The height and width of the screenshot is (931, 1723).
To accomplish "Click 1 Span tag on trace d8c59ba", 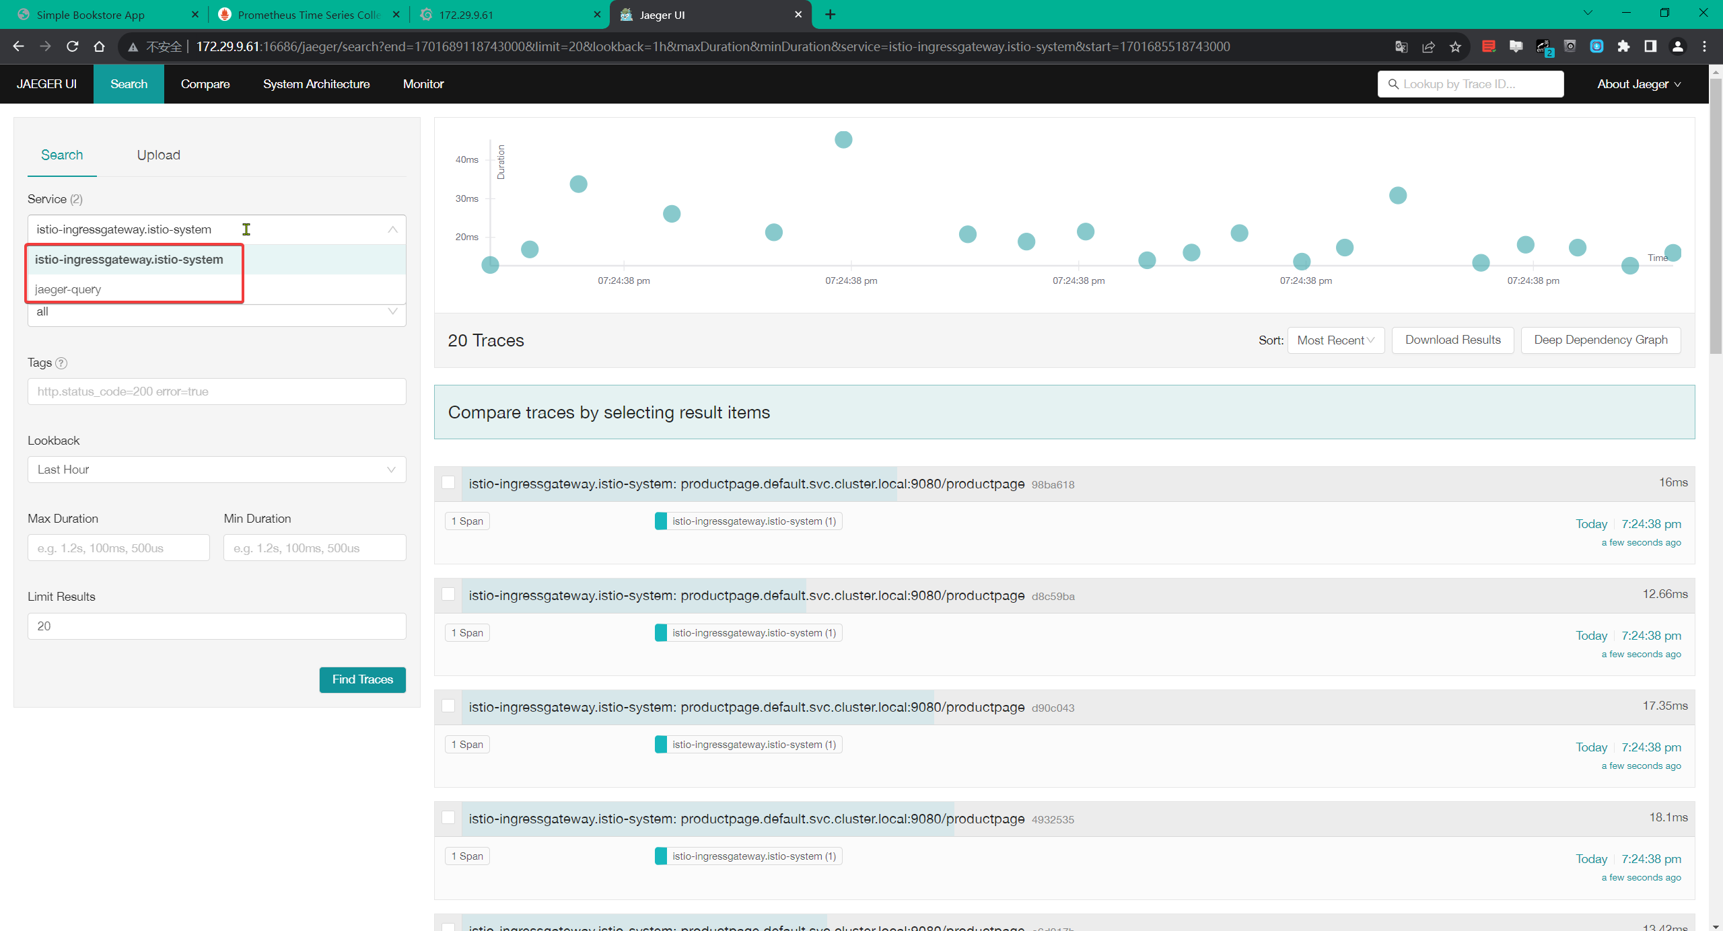I will pos(467,633).
